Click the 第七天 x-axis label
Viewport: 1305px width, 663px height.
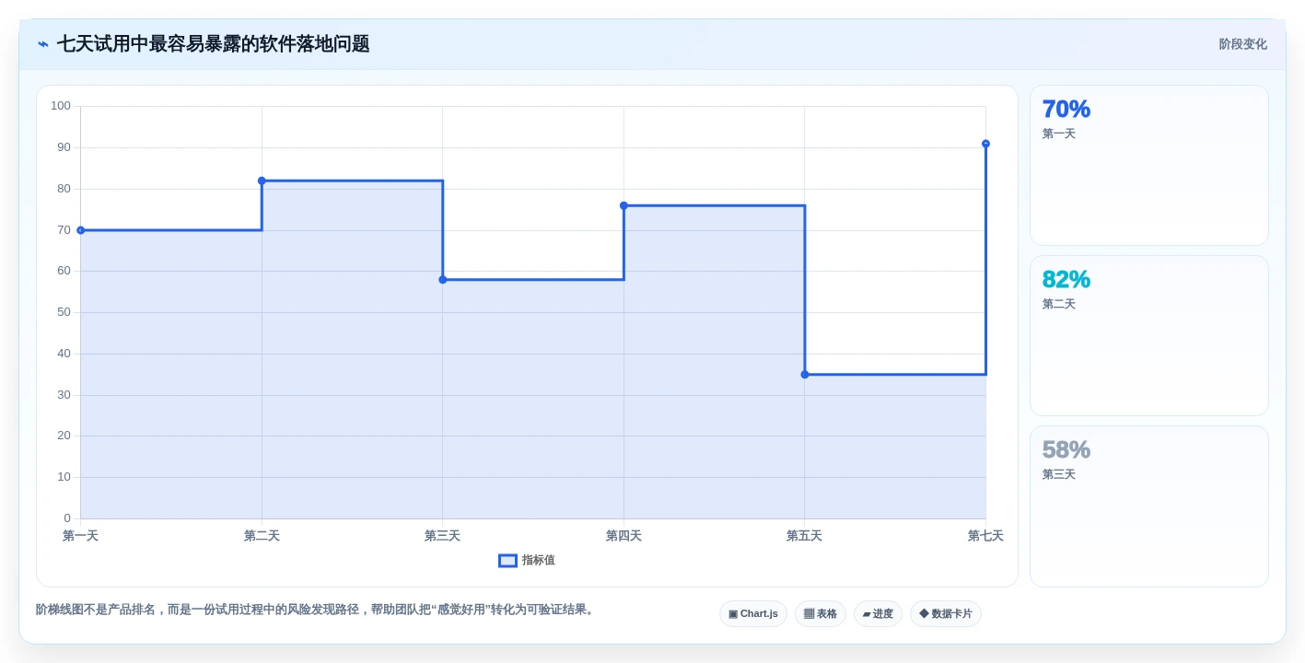tap(985, 536)
